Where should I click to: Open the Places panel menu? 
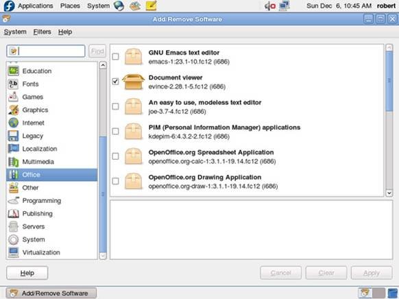(x=70, y=5)
